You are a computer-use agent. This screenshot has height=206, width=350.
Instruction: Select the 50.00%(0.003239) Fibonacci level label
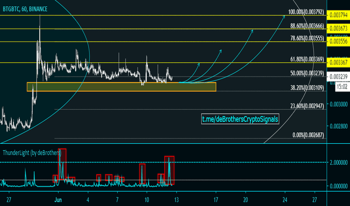coord(307,73)
